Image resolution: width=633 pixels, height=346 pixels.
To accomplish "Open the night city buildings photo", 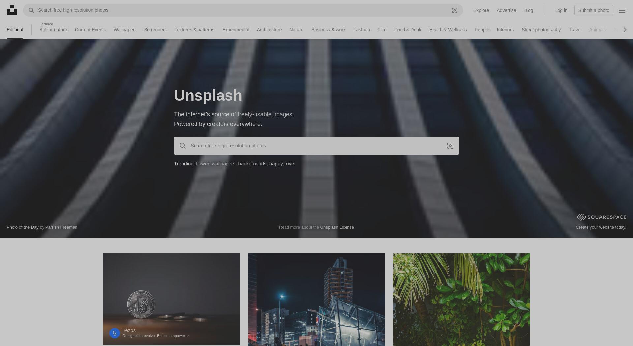I will tap(316, 300).
